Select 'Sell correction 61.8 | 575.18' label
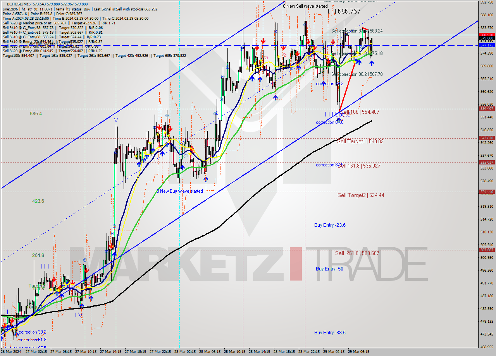The image size is (496, 356). point(357,53)
